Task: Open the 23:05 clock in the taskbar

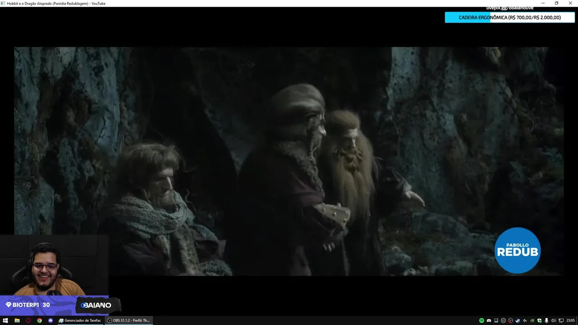Action: [x=571, y=320]
